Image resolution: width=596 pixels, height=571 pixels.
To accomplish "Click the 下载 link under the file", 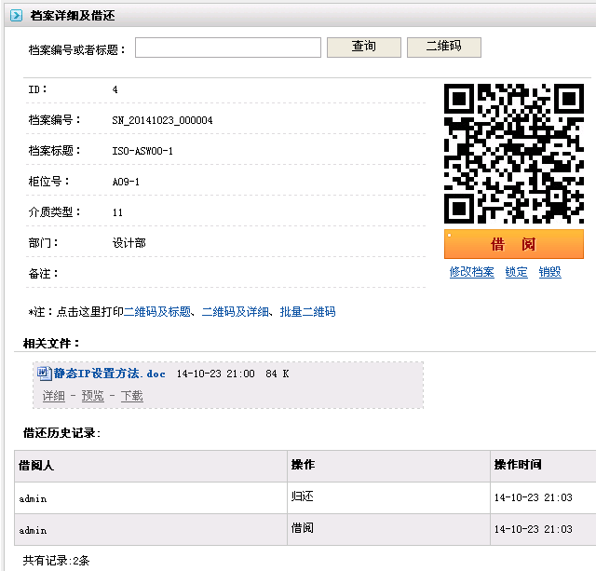I will click(132, 396).
